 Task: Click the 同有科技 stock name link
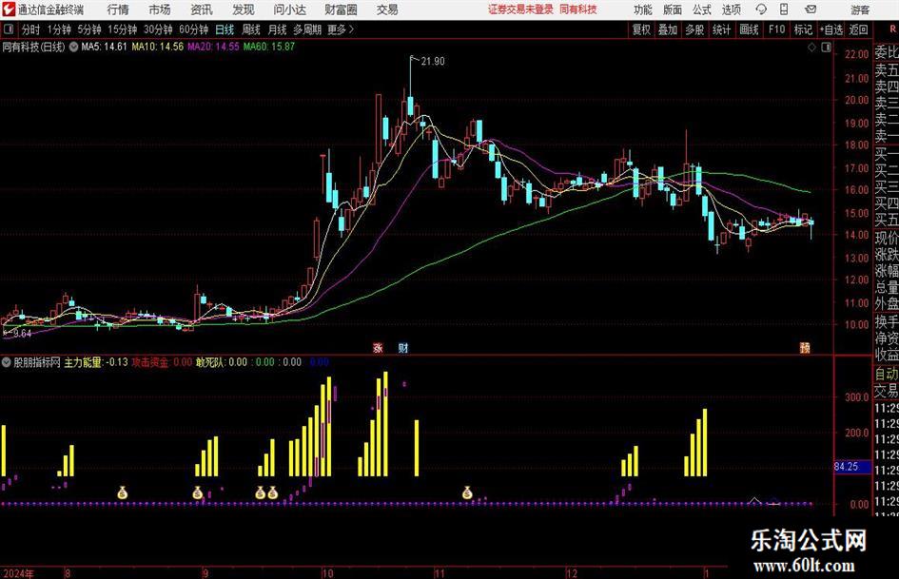(578, 10)
